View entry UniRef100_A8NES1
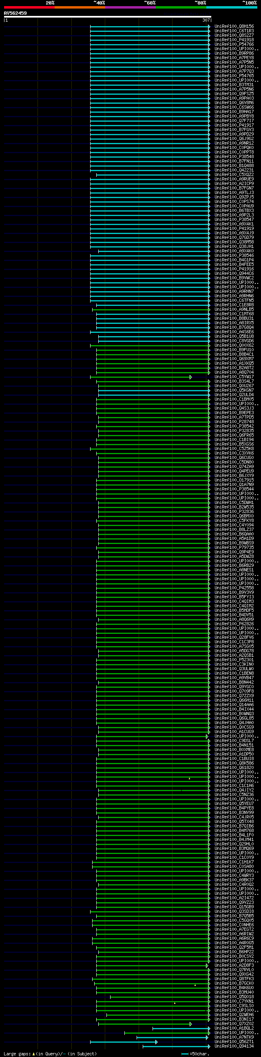261x1057 pixels. click(234, 570)
